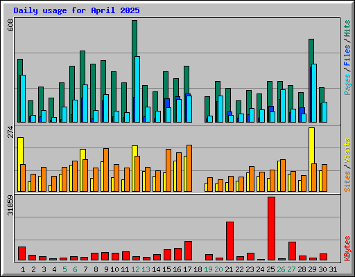This screenshot has width=355, height=277.
Task: Click day label 4 on the x-axis
Action: (x=54, y=269)
